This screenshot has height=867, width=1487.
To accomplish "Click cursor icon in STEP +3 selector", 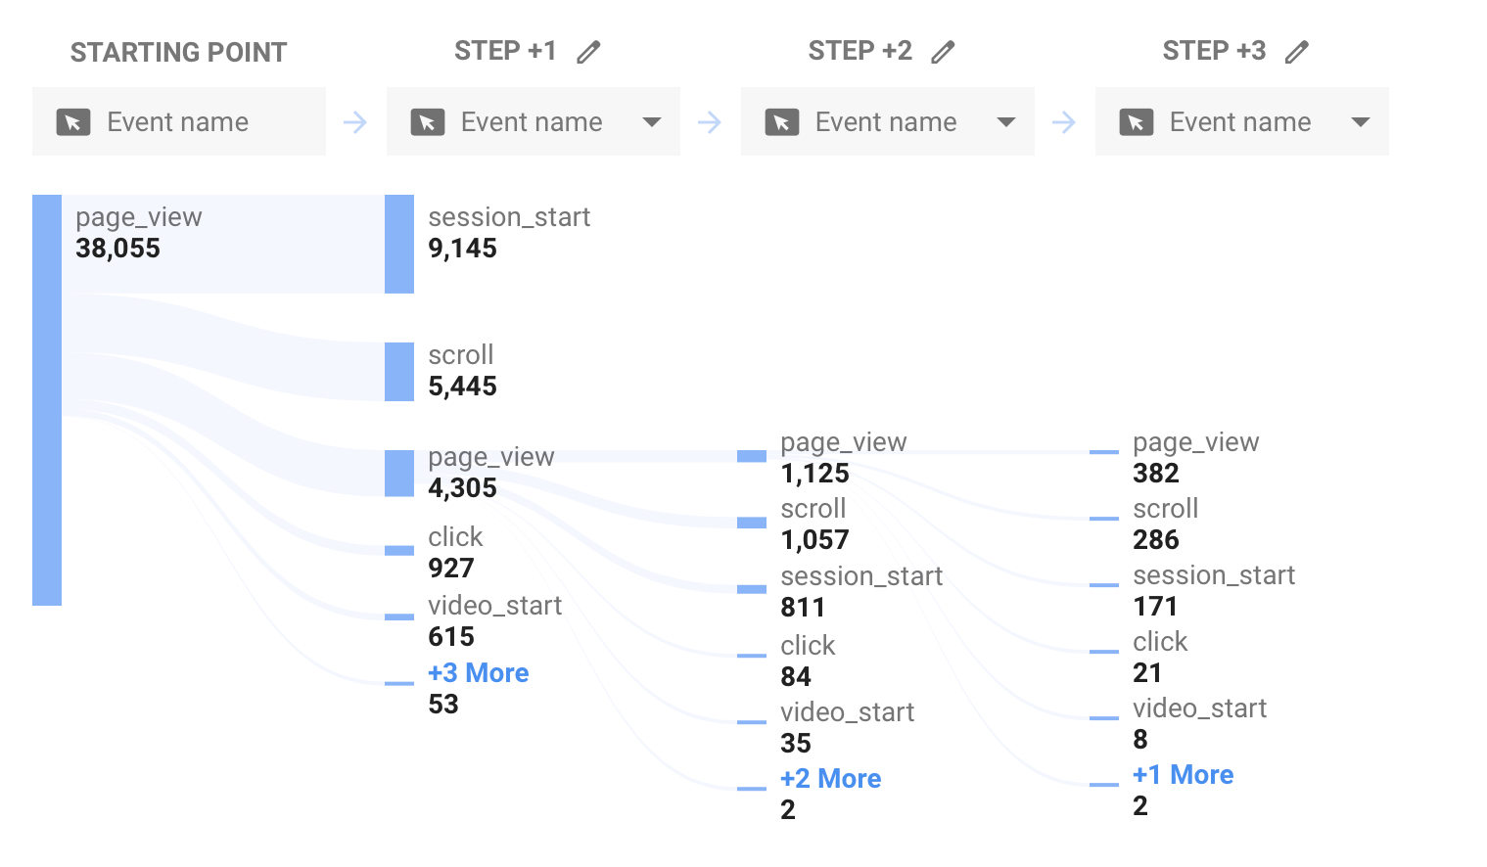I will 1137,122.
